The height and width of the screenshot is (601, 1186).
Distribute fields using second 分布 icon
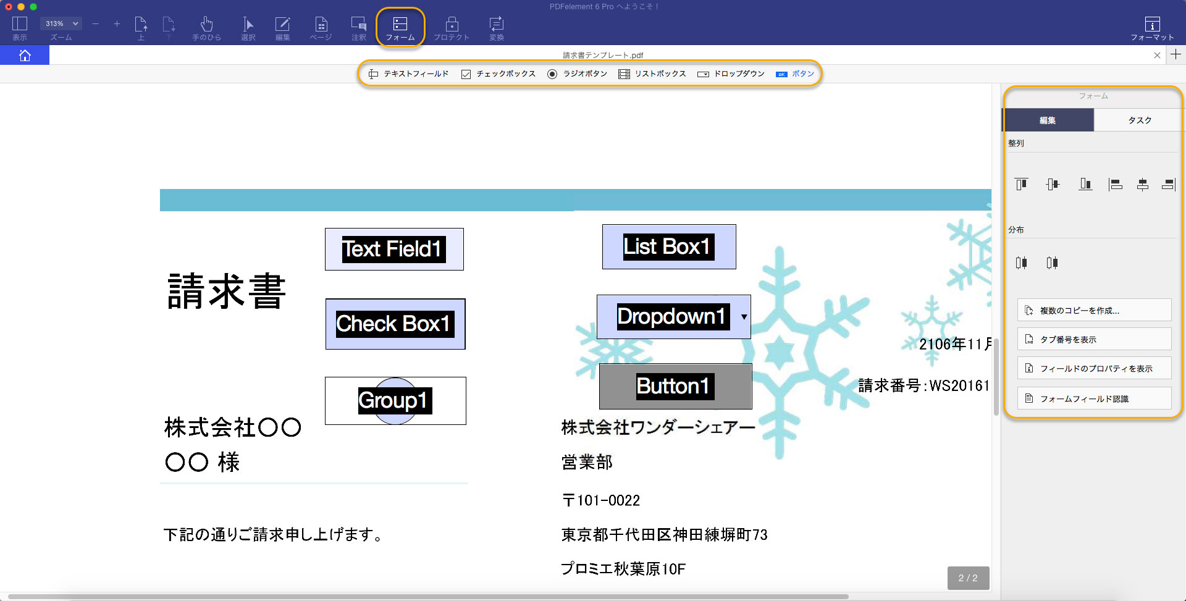click(x=1053, y=263)
